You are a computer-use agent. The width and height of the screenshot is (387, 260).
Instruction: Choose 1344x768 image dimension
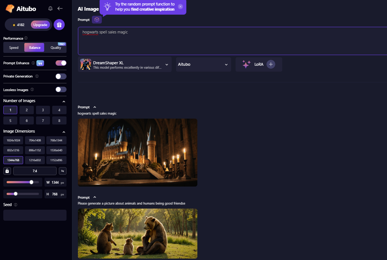[13, 160]
